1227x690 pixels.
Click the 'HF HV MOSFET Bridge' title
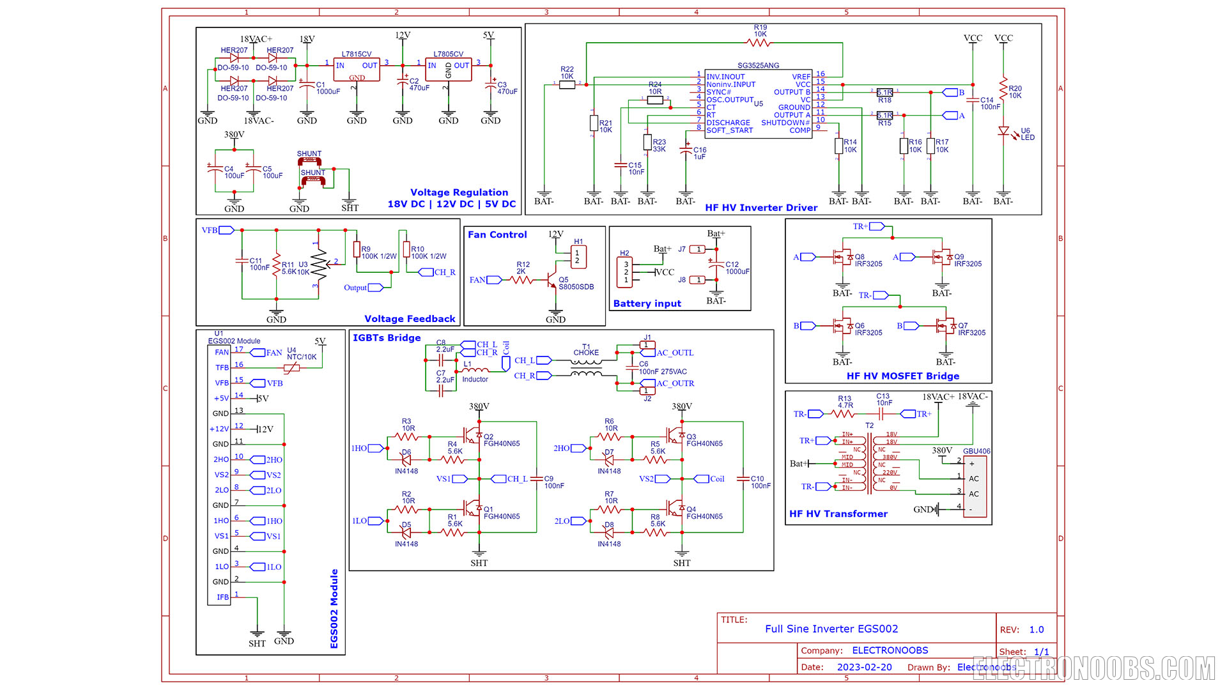point(903,376)
